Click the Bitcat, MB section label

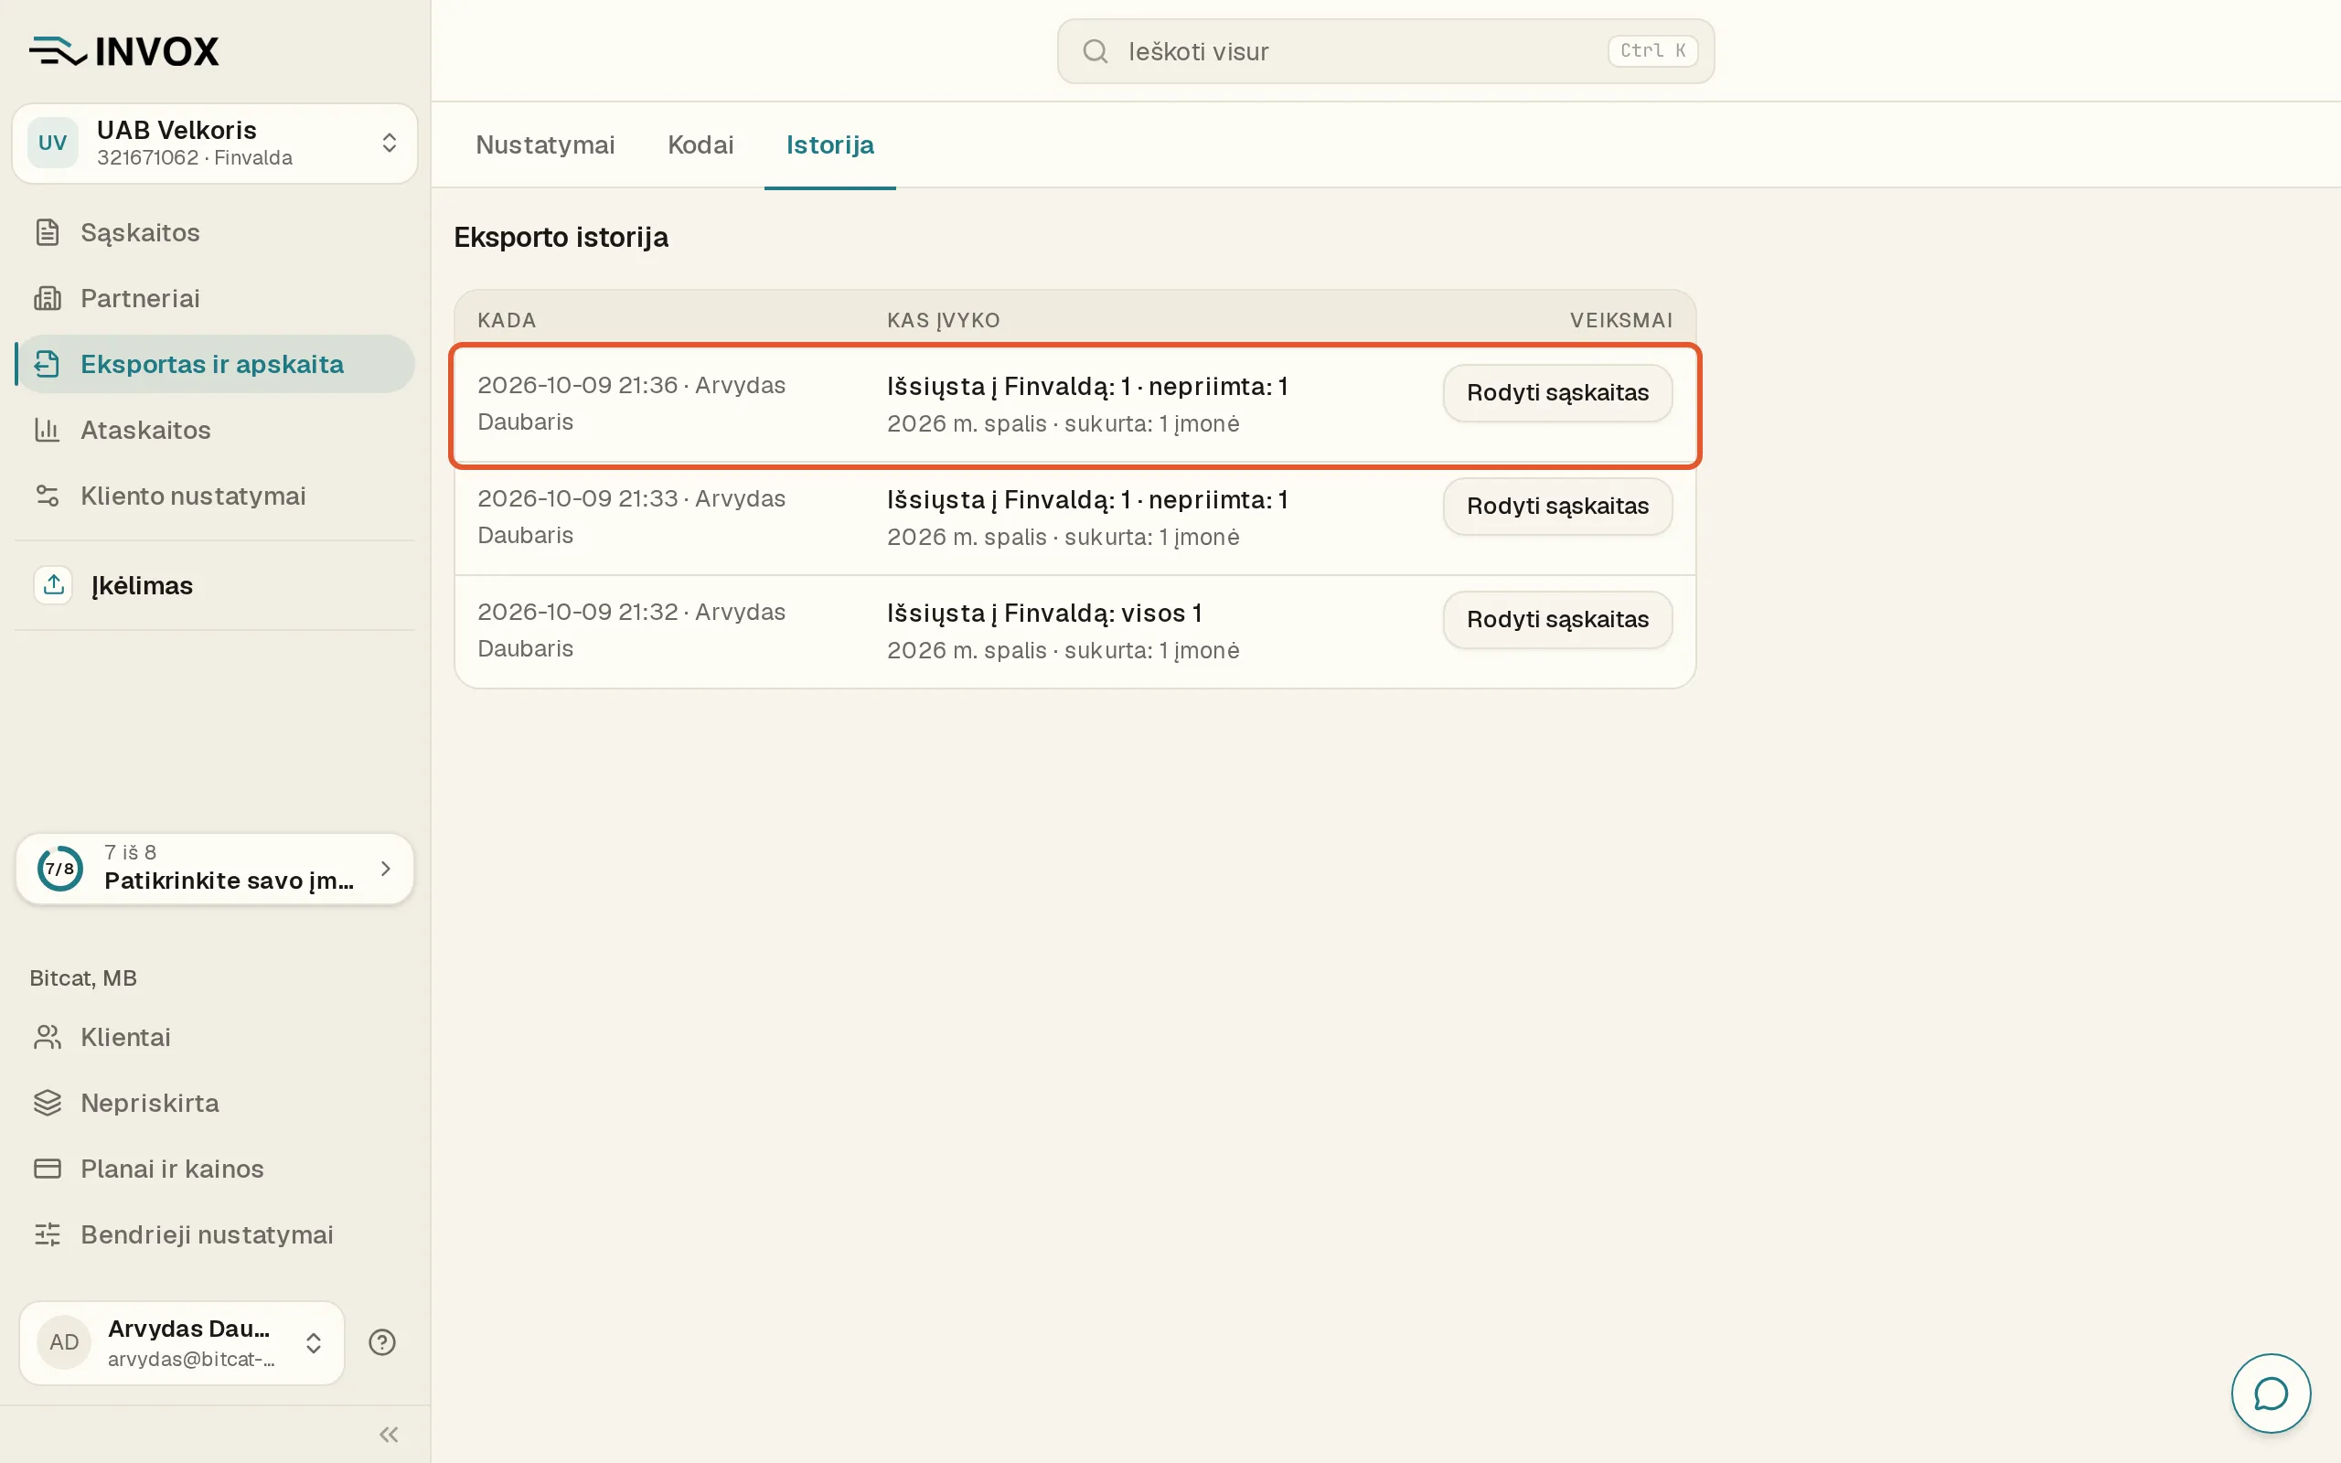click(x=83, y=978)
